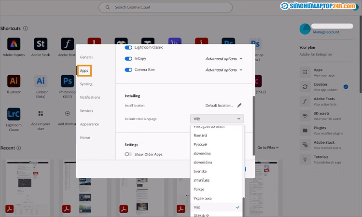
Task: Open Illustrator app icon
Action: point(14,81)
